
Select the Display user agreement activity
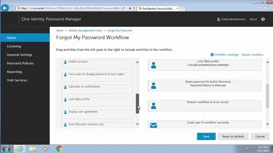[97, 114]
